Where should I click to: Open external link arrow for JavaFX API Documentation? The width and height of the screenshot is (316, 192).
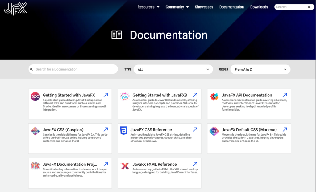(x=285, y=95)
